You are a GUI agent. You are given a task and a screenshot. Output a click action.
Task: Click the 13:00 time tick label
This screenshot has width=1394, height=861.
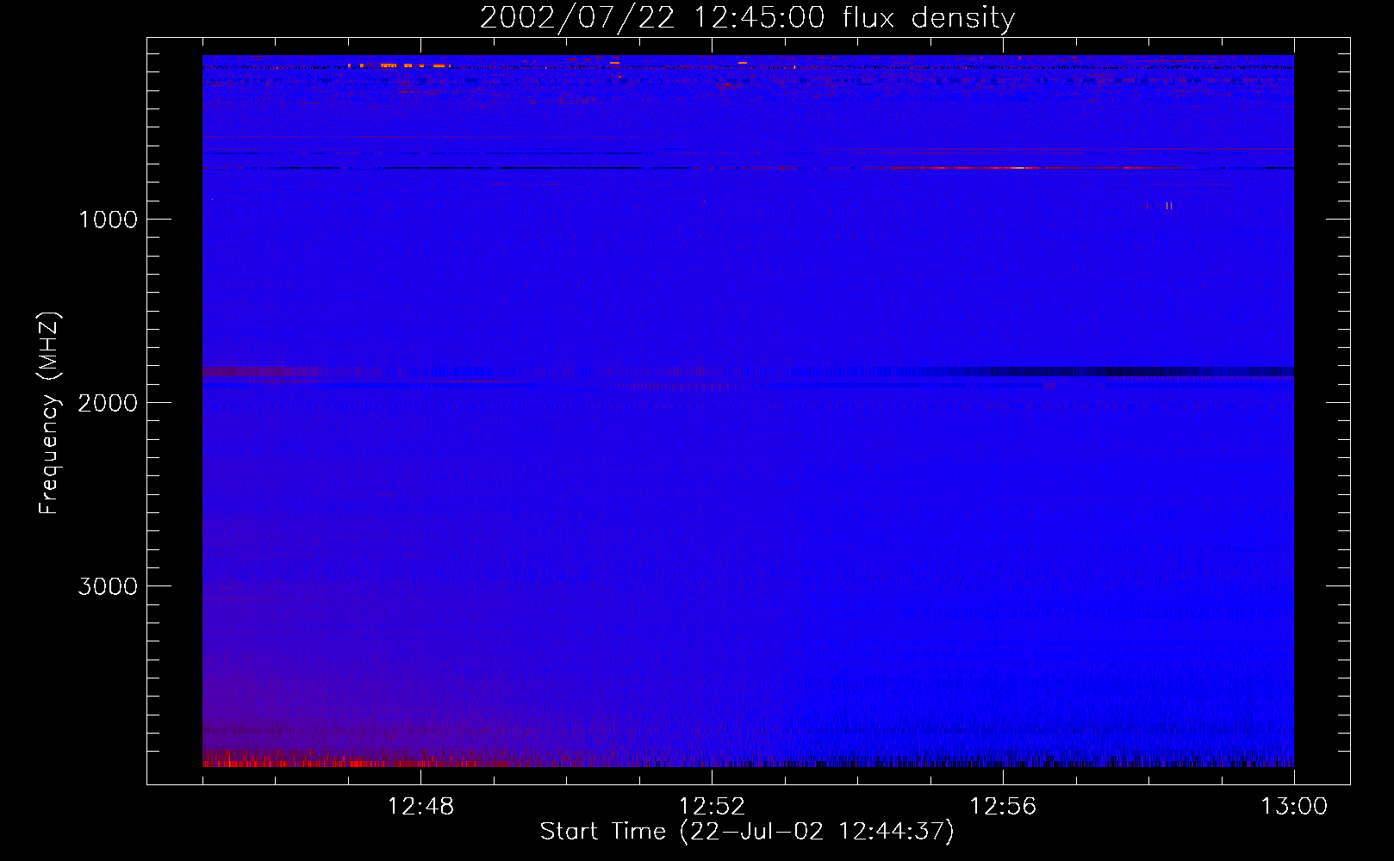click(x=1294, y=807)
